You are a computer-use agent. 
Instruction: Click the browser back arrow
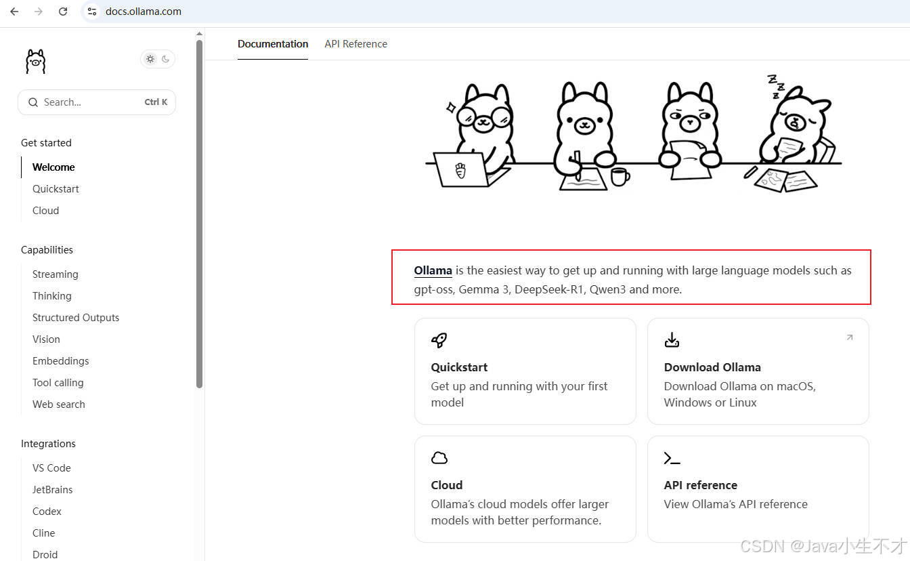pos(14,12)
